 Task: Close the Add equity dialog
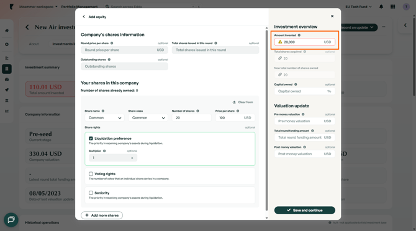coord(332,16)
